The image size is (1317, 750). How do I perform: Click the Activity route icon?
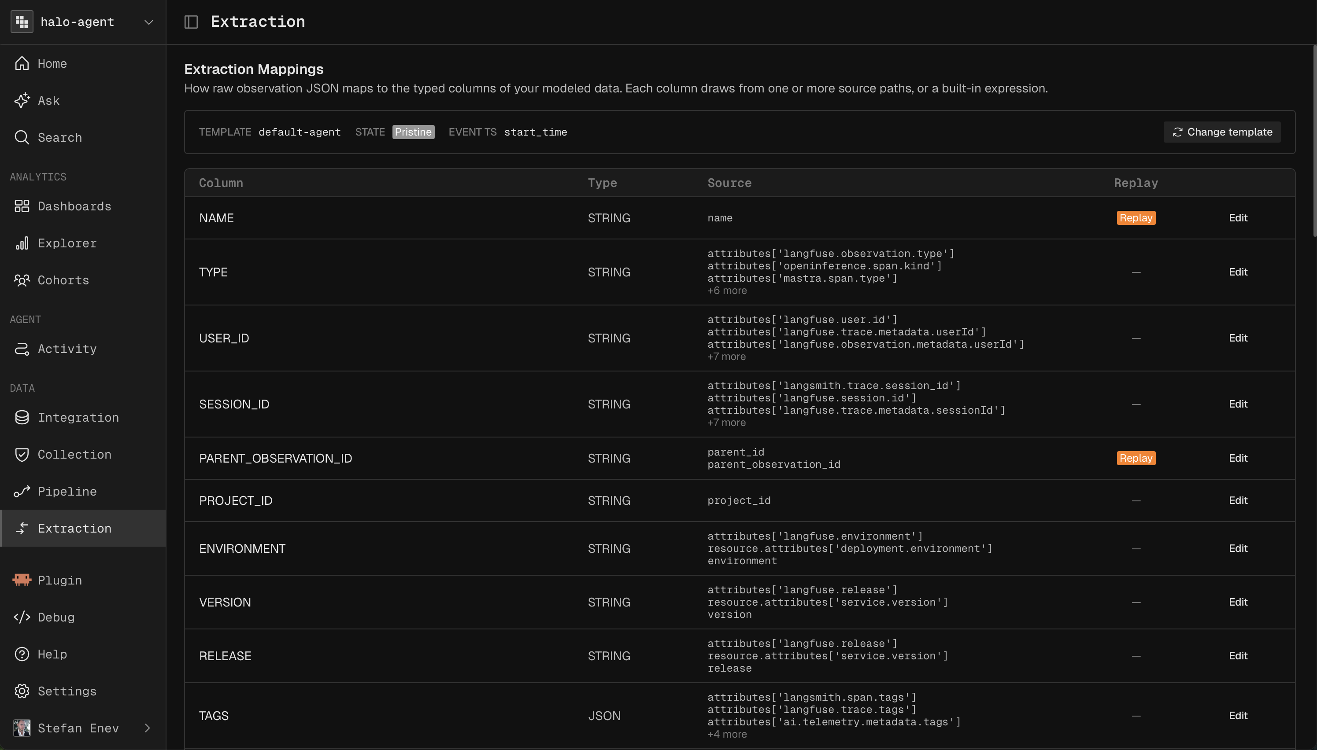coord(22,349)
